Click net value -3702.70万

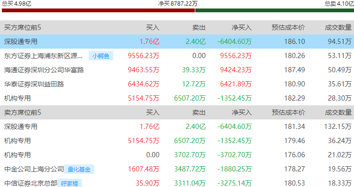235,155
